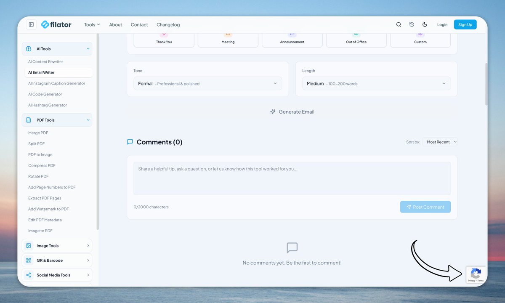Collapse the AI Tools section
Screen dimensions: 505x303
pyautogui.click(x=57, y=49)
